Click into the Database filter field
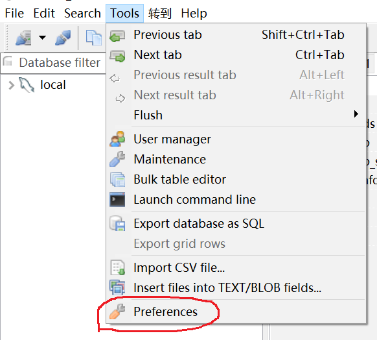 click(53, 63)
